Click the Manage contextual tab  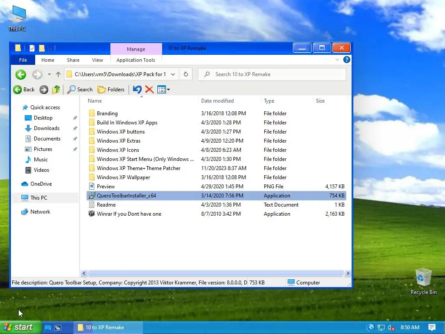click(x=136, y=49)
